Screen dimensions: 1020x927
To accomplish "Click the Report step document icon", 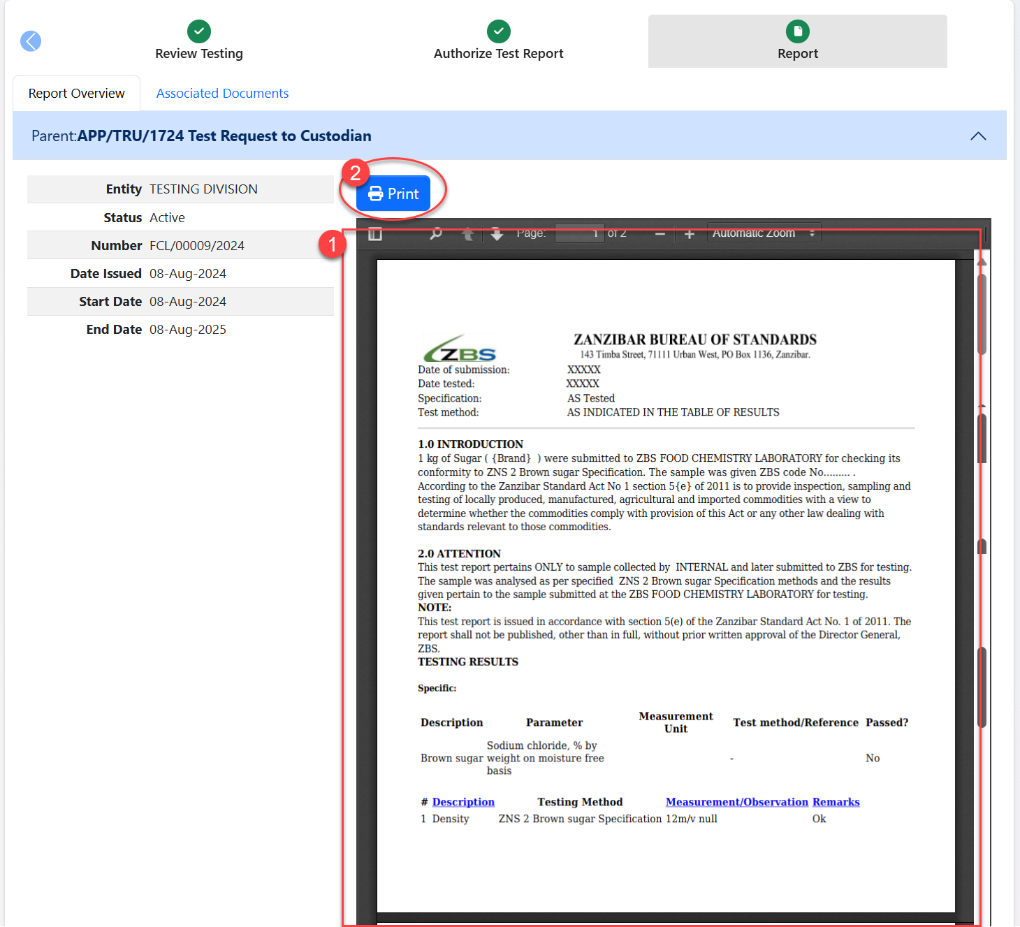I will click(x=797, y=31).
